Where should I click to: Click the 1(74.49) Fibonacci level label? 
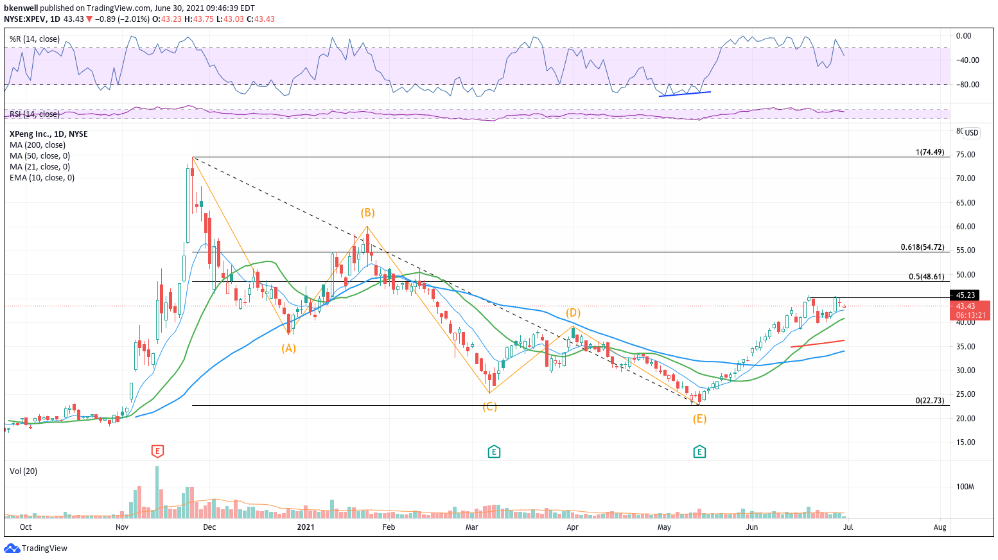pos(930,152)
